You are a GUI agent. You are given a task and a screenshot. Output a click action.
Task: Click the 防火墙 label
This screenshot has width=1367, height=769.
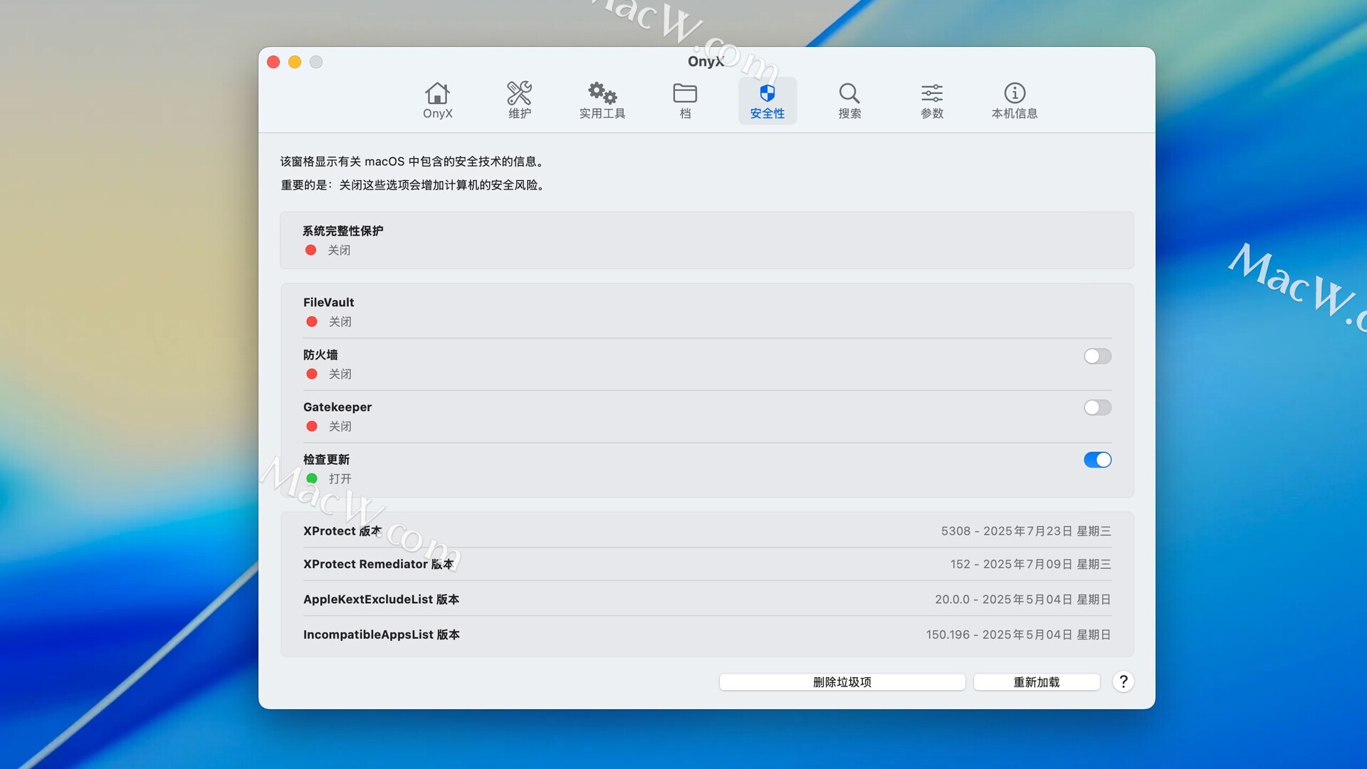[320, 355]
